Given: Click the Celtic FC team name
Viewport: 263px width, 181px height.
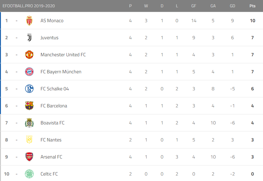Looking at the screenshot, I should pos(49,174).
